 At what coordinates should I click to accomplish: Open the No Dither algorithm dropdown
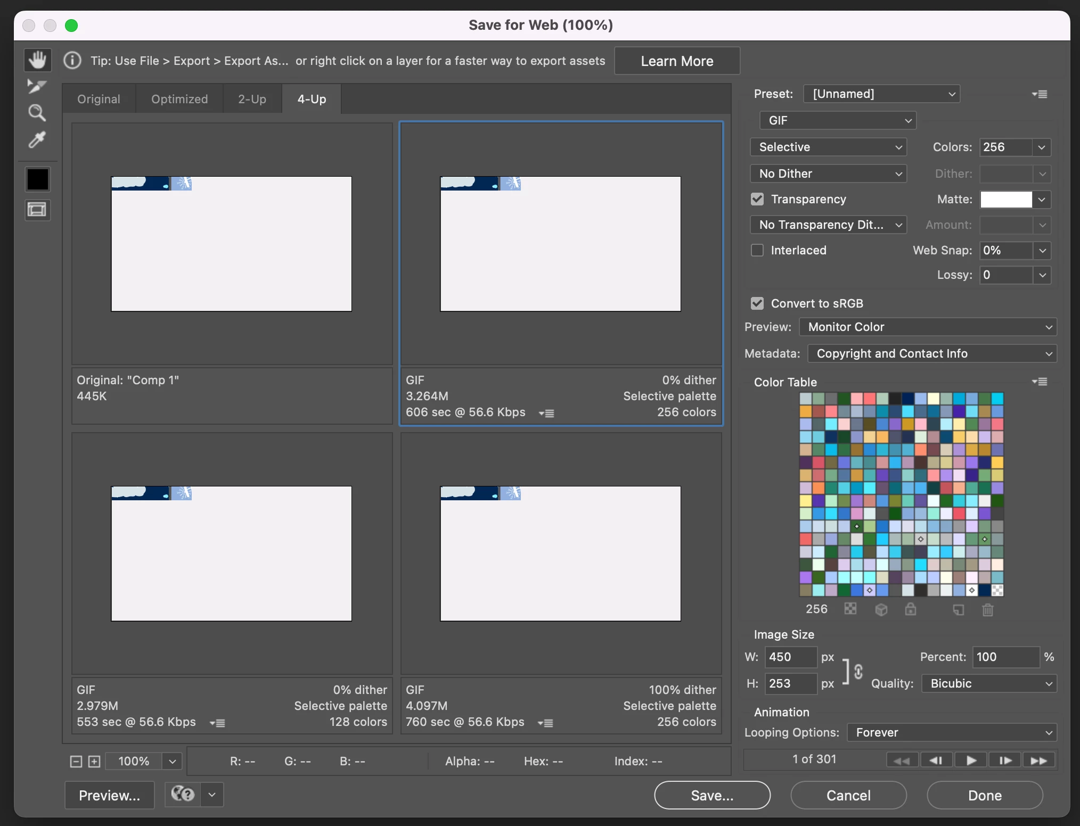(828, 174)
